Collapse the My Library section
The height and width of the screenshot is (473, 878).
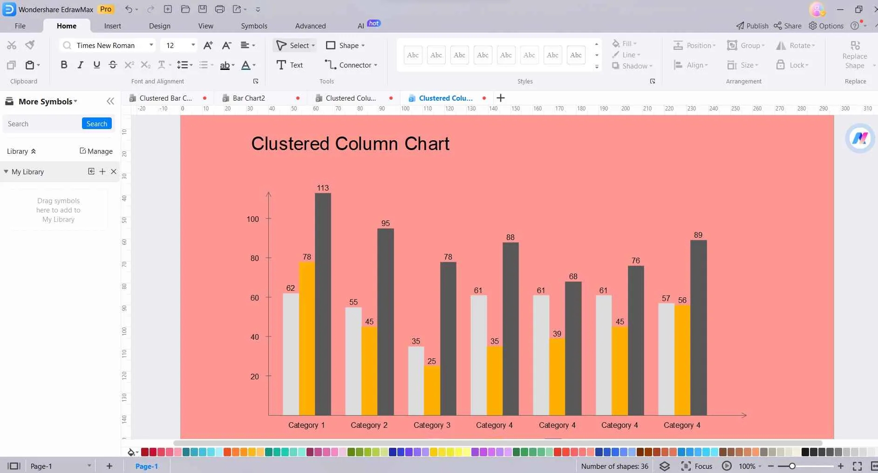(6, 171)
